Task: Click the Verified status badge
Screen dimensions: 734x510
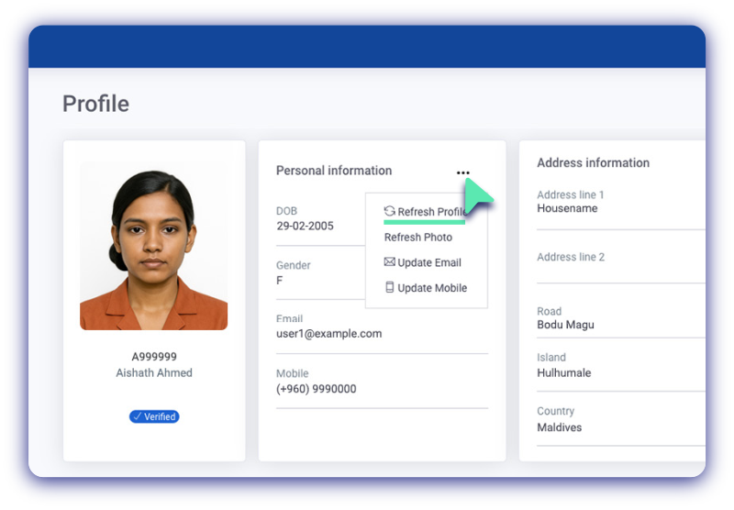Action: 154,416
